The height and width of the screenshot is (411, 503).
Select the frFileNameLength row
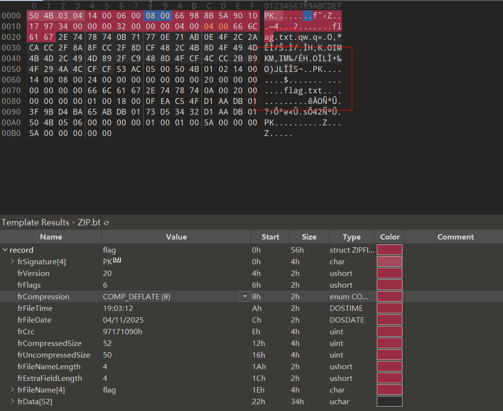coord(251,366)
